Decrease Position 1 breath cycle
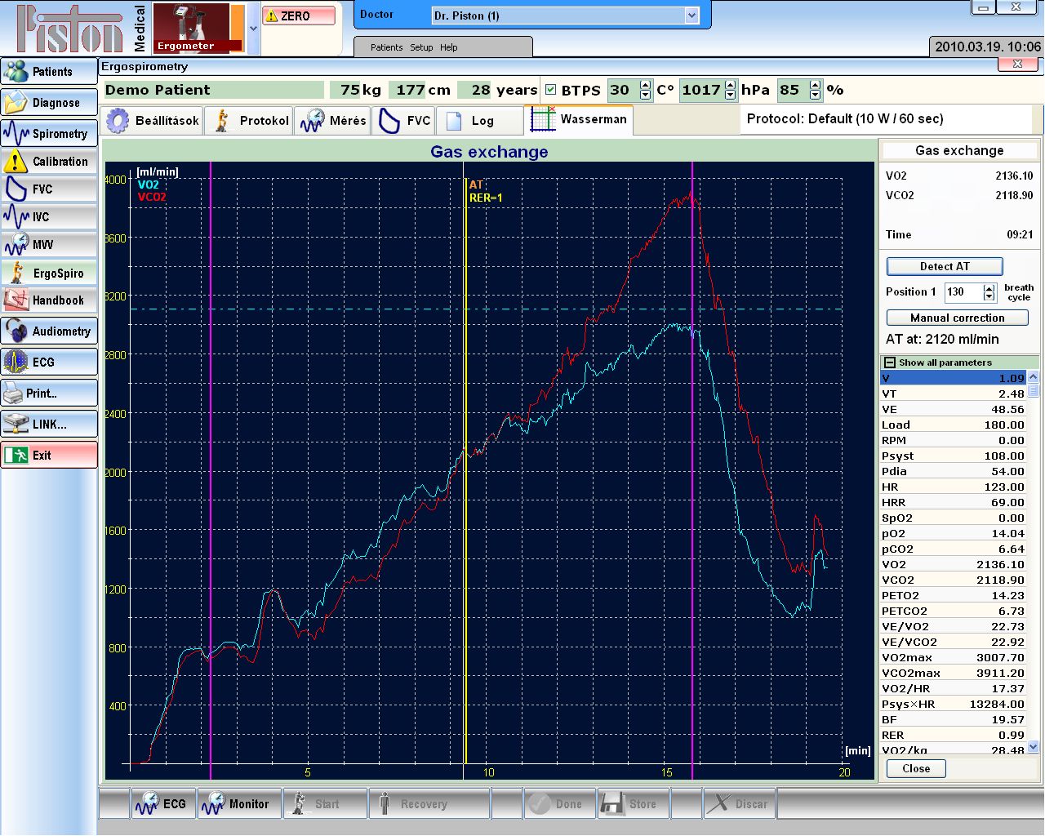 (989, 296)
